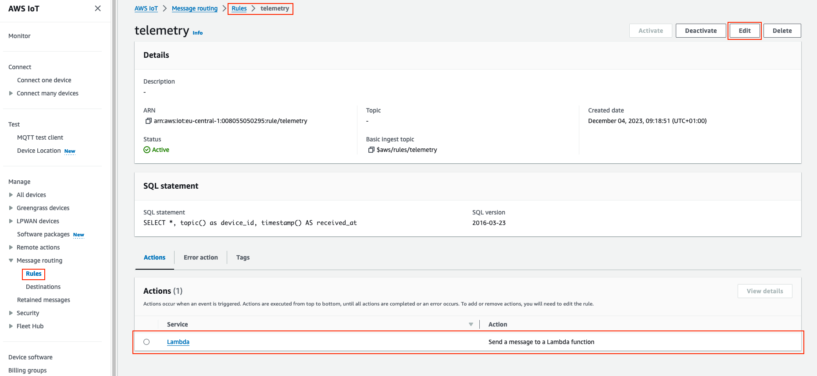Click SQL version value 2016-03-23
The height and width of the screenshot is (376, 817).
pos(489,223)
